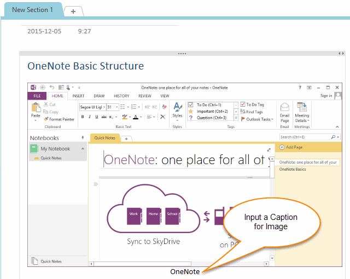Expand the tags gallery more arrow
The width and height of the screenshot is (350, 279).
coord(236,118)
